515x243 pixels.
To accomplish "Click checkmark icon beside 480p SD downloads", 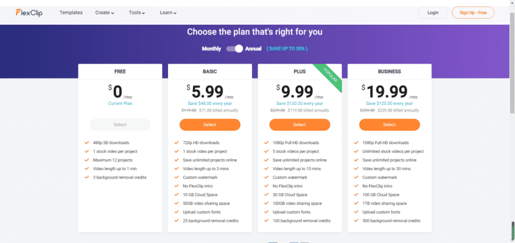I will pos(87,143).
